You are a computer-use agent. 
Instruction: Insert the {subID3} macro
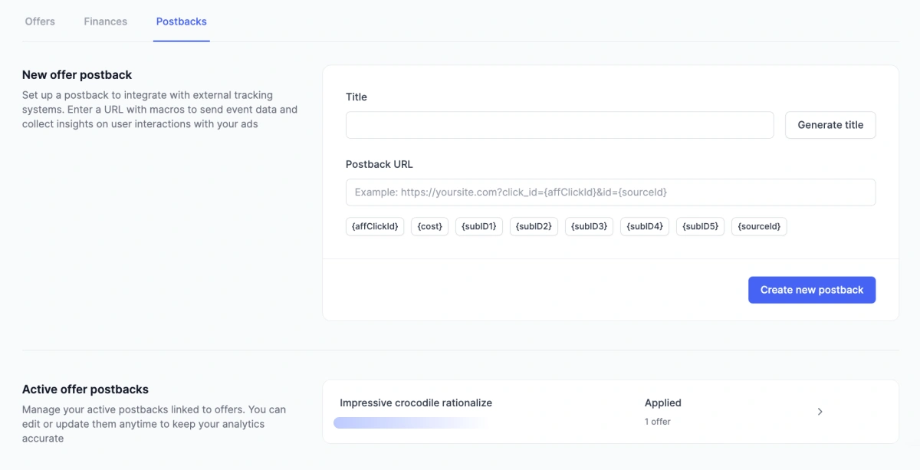click(589, 226)
